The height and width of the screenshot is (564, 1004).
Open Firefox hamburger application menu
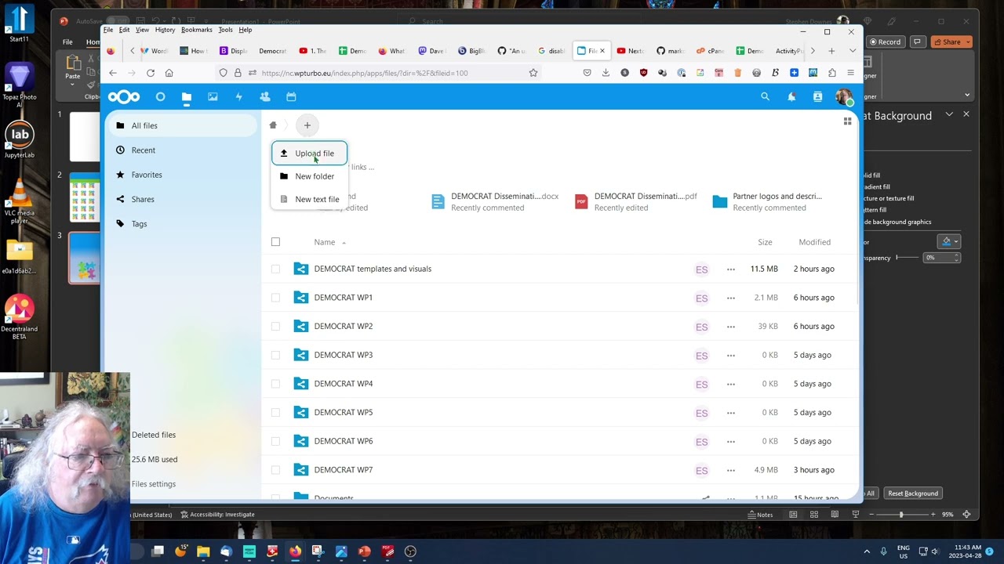(851, 73)
